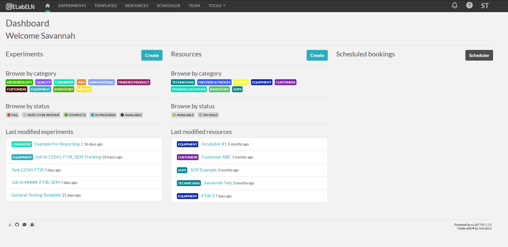Screen dimensions: 508x247
Task: Open the ST user menu
Action: (x=485, y=6)
